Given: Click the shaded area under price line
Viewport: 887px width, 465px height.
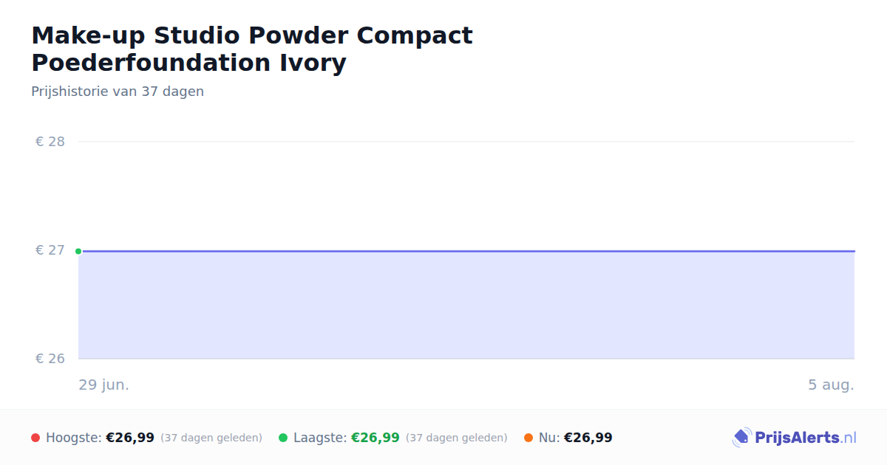Looking at the screenshot, I should tap(466, 305).
